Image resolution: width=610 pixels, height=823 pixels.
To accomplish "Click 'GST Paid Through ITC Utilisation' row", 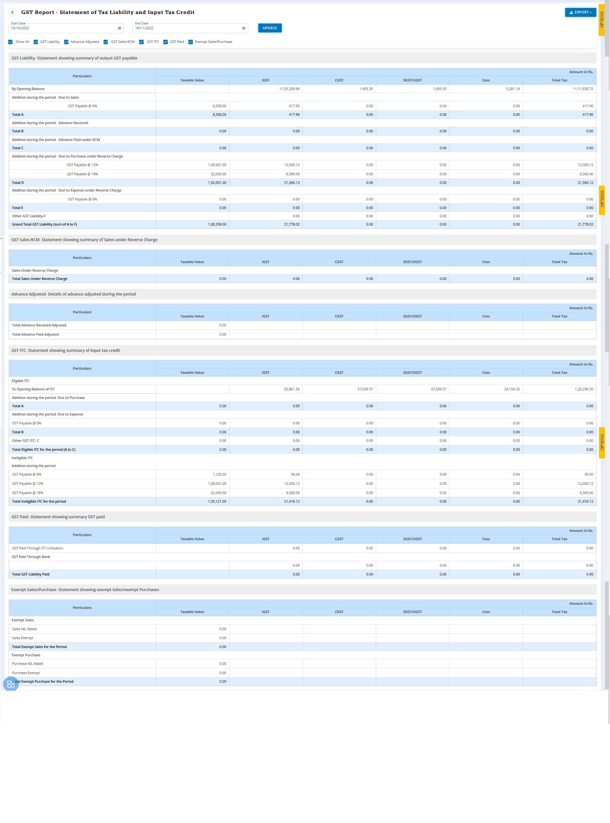I will pos(302,548).
